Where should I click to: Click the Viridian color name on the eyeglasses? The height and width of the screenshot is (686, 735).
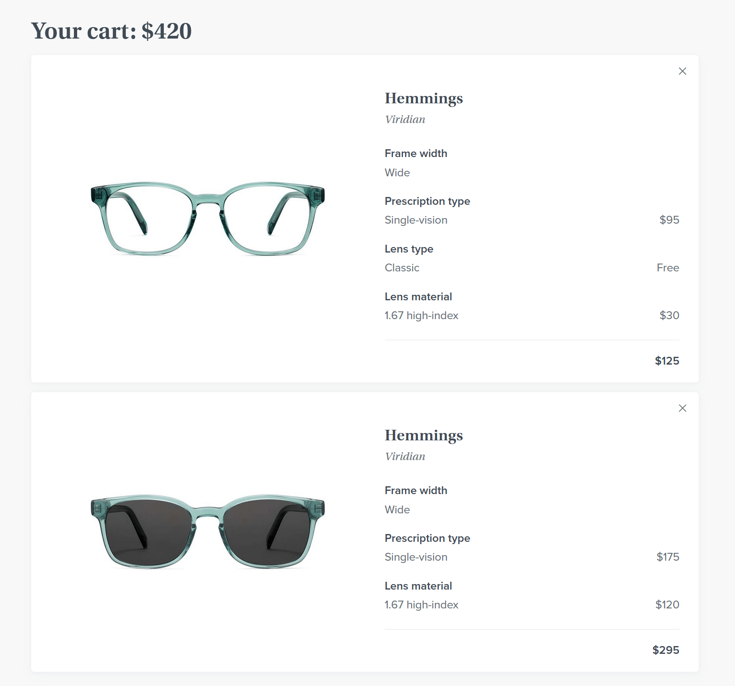[404, 119]
